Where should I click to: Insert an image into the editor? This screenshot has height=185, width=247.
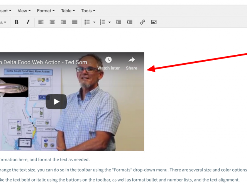pos(154,22)
